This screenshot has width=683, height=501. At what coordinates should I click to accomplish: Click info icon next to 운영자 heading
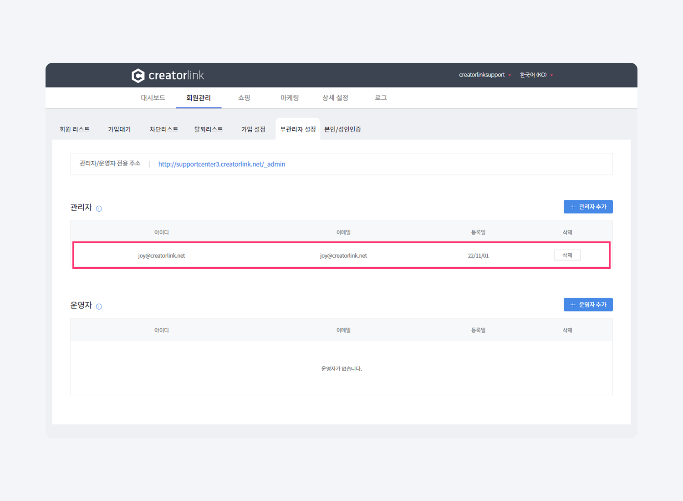99,307
